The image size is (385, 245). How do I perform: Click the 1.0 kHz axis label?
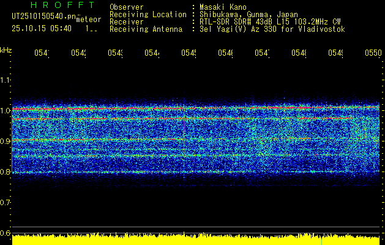[x=5, y=111]
